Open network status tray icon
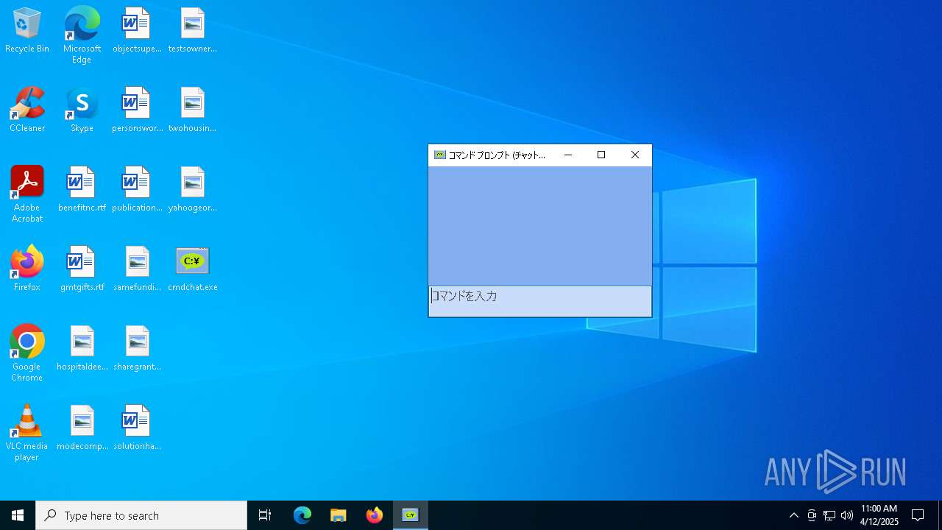The image size is (942, 530). click(x=829, y=515)
